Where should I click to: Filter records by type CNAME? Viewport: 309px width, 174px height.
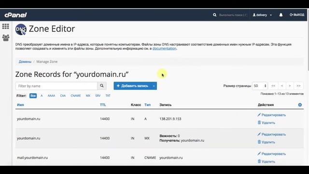[76, 96]
